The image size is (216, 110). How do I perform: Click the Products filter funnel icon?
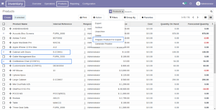tap(110, 12)
